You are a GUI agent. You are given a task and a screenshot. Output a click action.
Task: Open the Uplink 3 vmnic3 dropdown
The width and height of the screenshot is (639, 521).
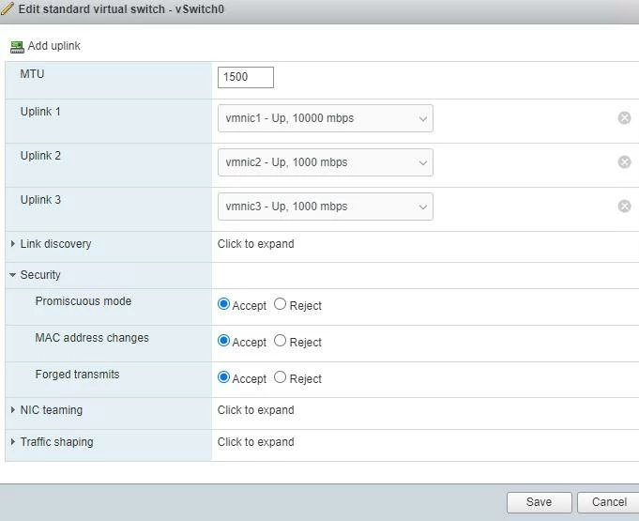[326, 207]
